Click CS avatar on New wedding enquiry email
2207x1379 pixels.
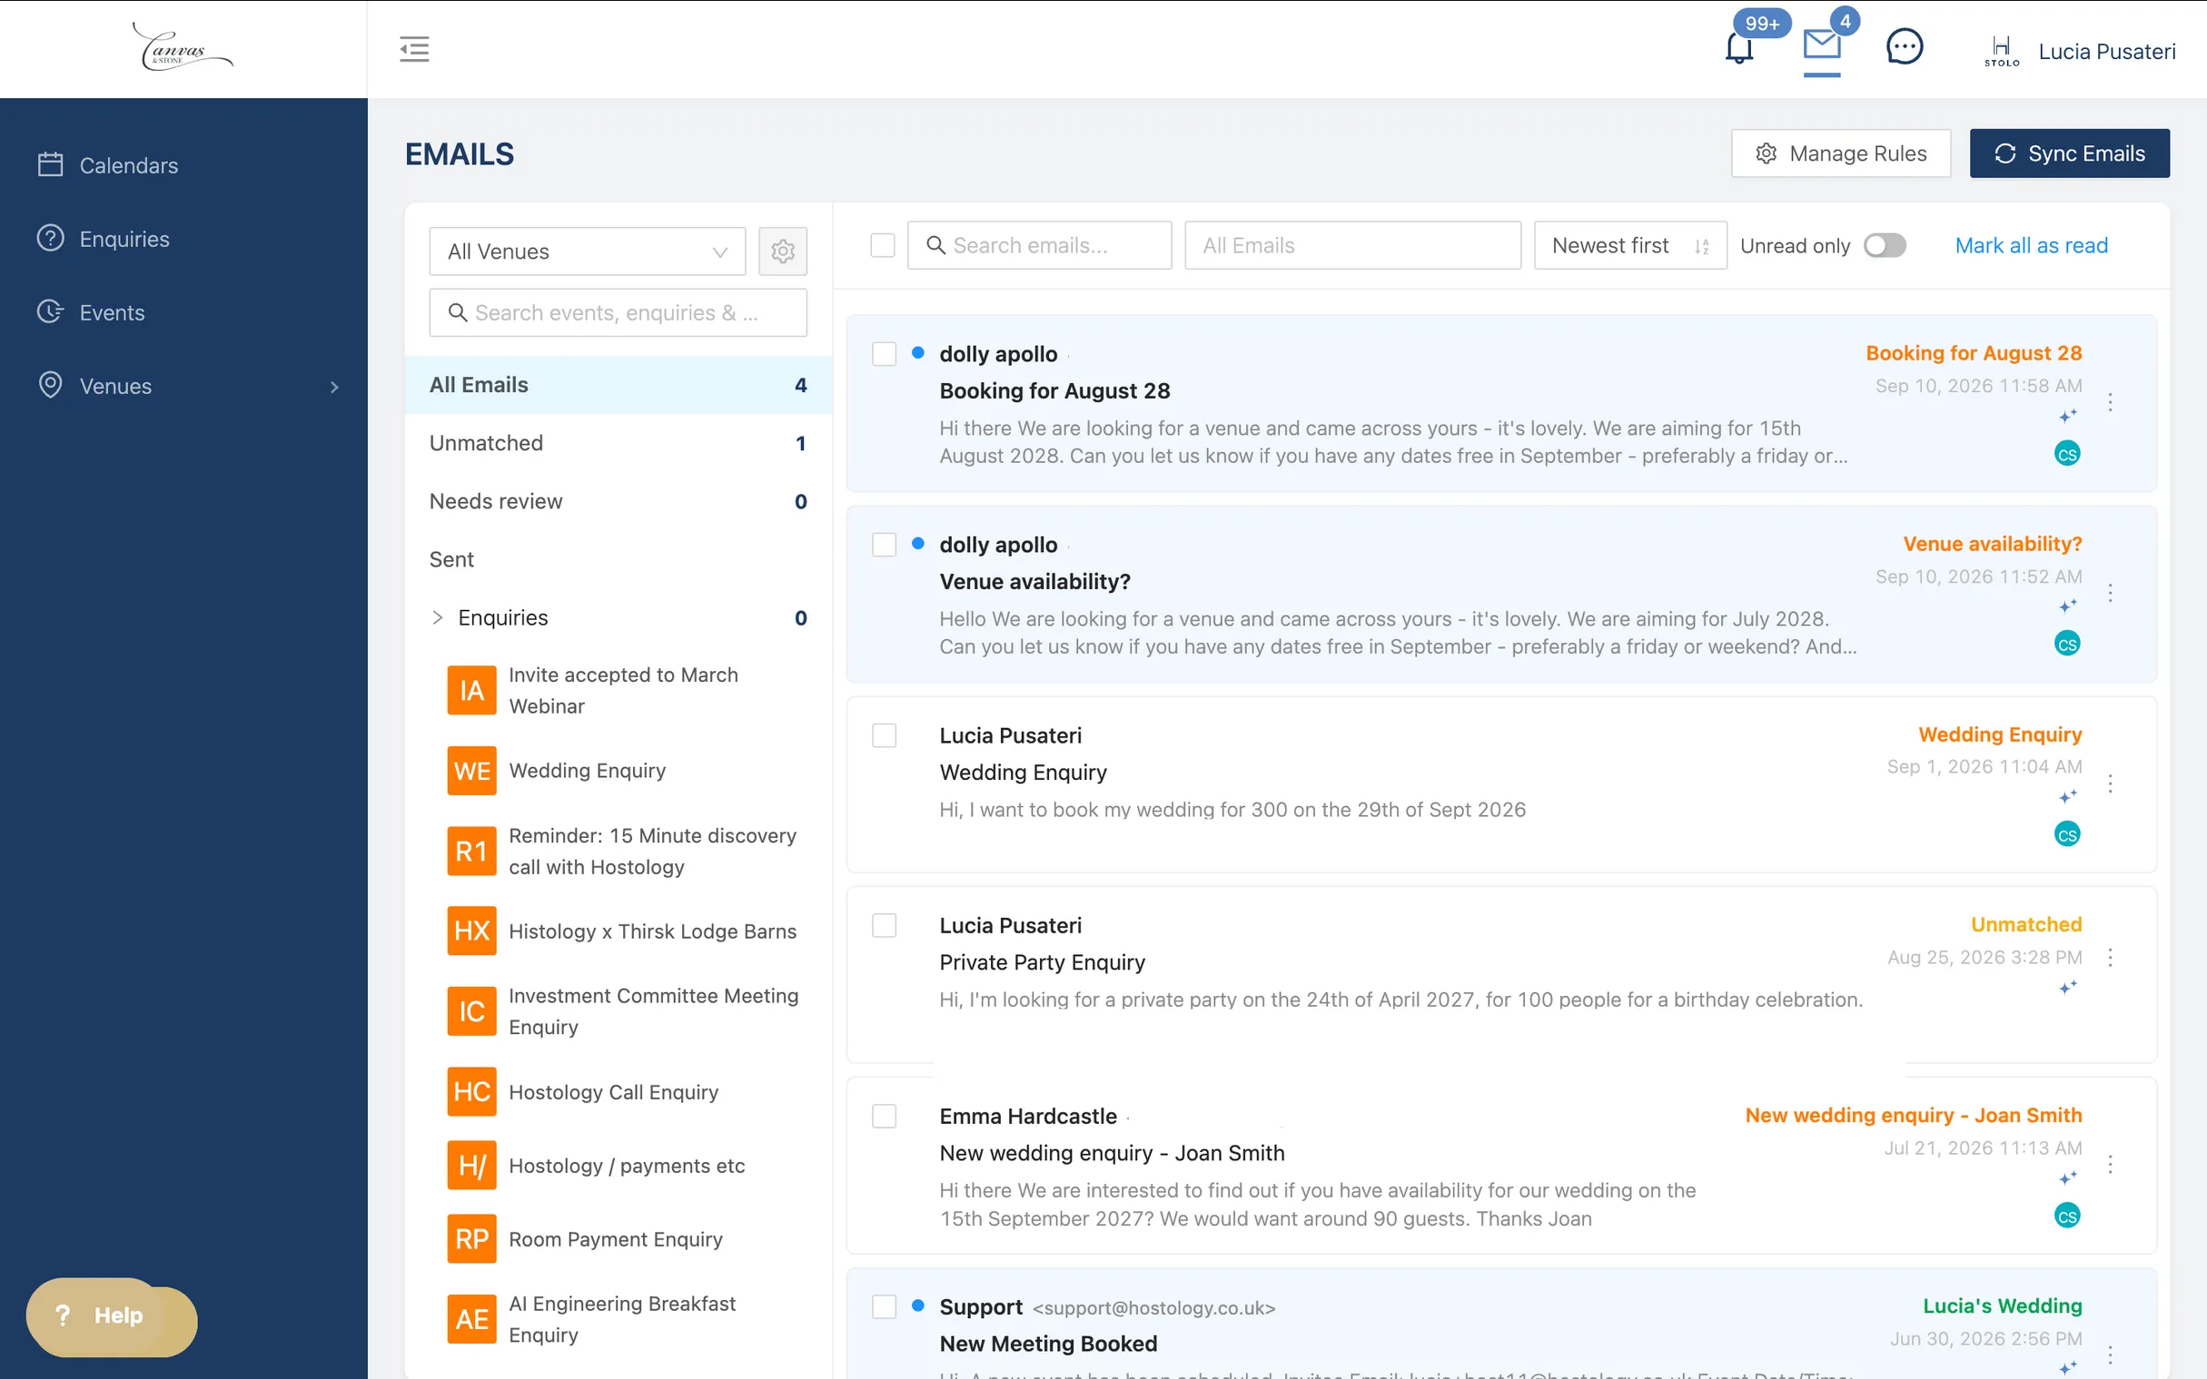coord(2067,1216)
